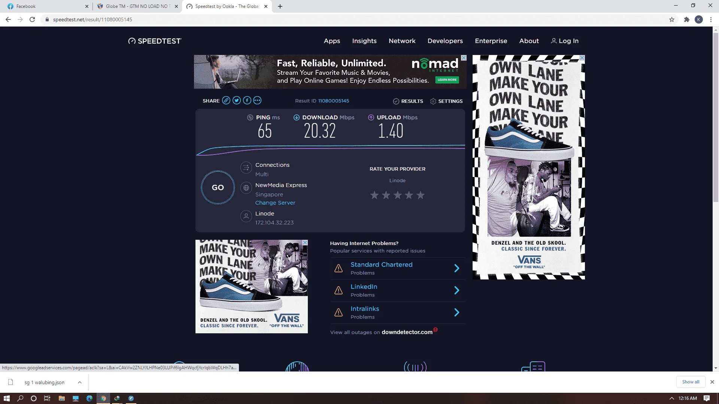Screen dimensions: 719x404
Task: Open Chrome three-dot menu
Action: click(x=711, y=19)
